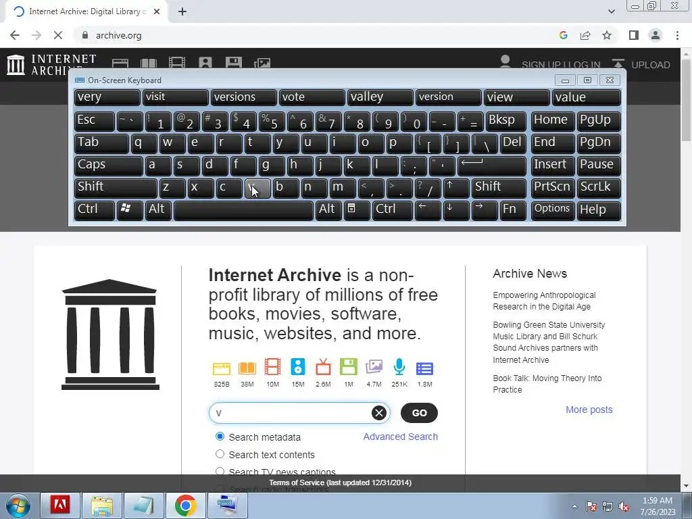
Task: Open 'Book Talk: Moving Theory Into Practice' news link
Action: coord(547,384)
